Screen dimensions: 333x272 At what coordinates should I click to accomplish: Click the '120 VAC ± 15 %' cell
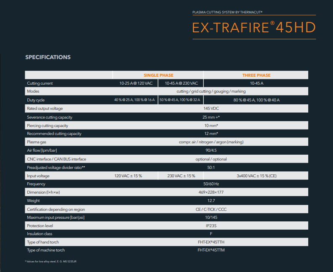[x=128, y=176]
